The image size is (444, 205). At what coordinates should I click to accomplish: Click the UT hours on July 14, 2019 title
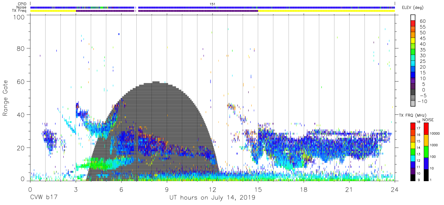(x=212, y=198)
